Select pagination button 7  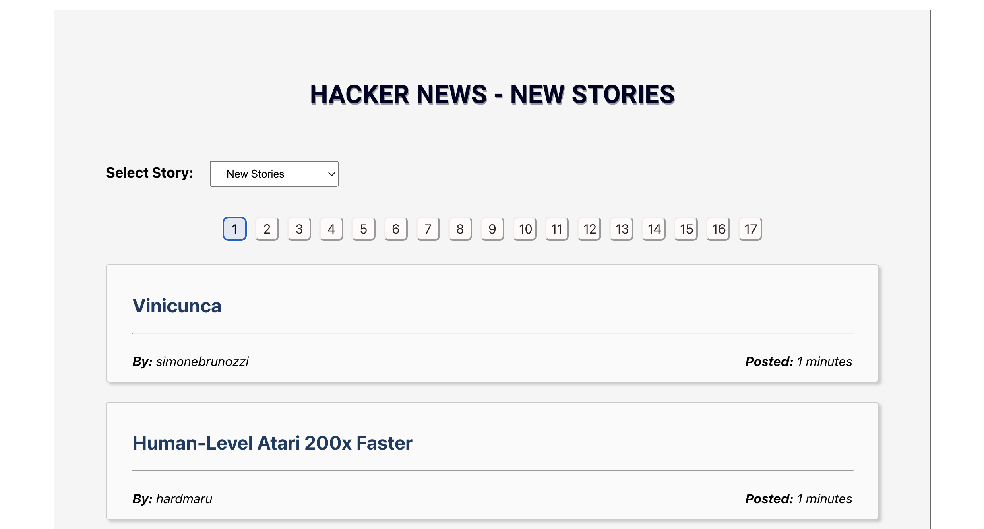tap(428, 229)
